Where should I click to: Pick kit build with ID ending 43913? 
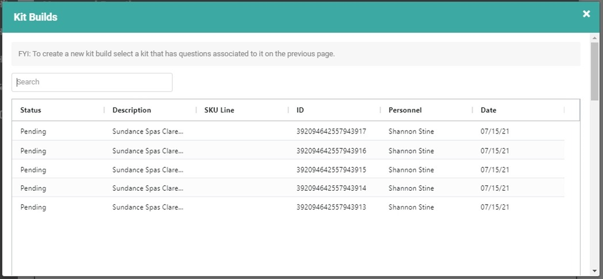331,207
